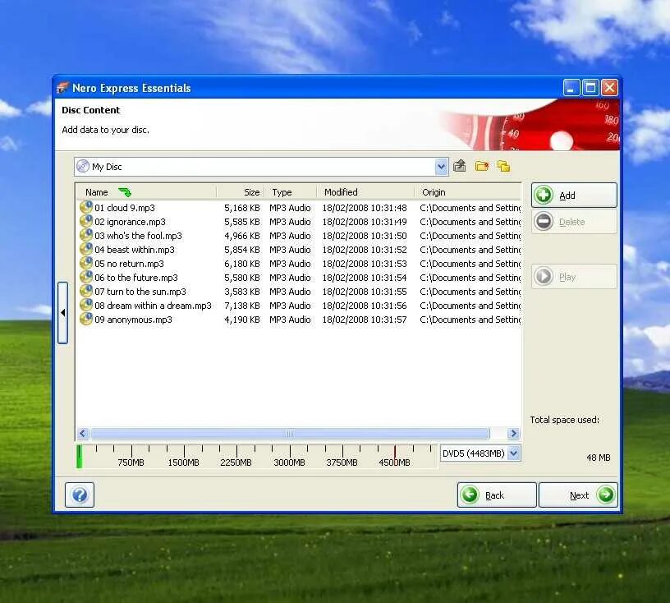The width and height of the screenshot is (670, 603).
Task: Click the Delete button
Action: pos(574,222)
